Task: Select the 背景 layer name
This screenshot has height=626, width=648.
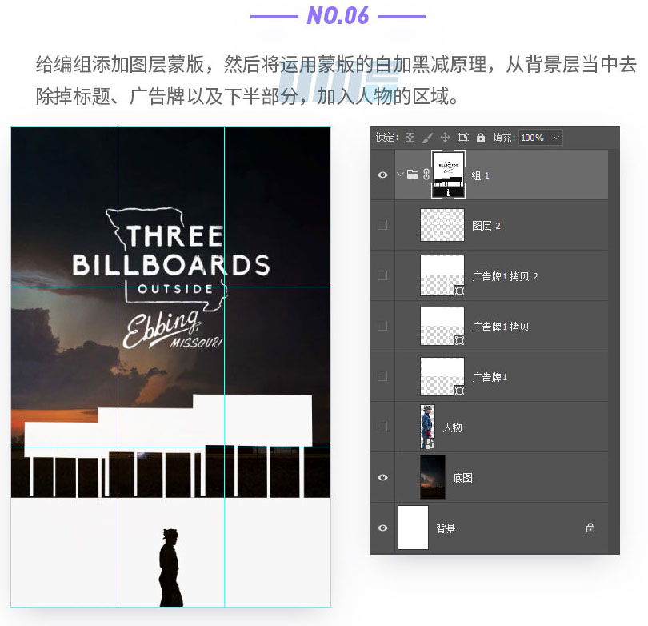Action: [446, 528]
